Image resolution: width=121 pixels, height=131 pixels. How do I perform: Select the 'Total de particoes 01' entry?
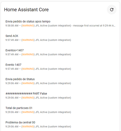tap(60, 110)
